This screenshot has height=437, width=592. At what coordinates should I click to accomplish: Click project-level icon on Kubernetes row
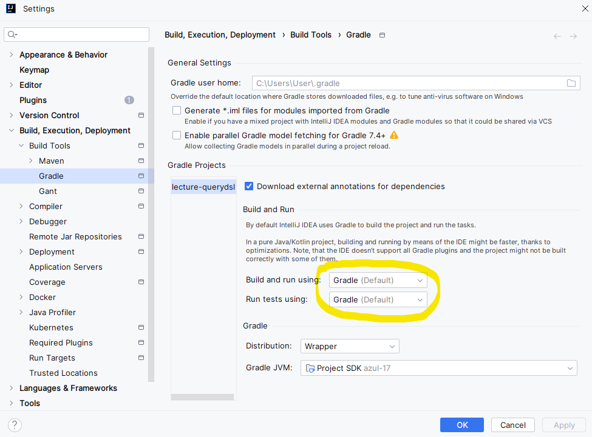141,327
